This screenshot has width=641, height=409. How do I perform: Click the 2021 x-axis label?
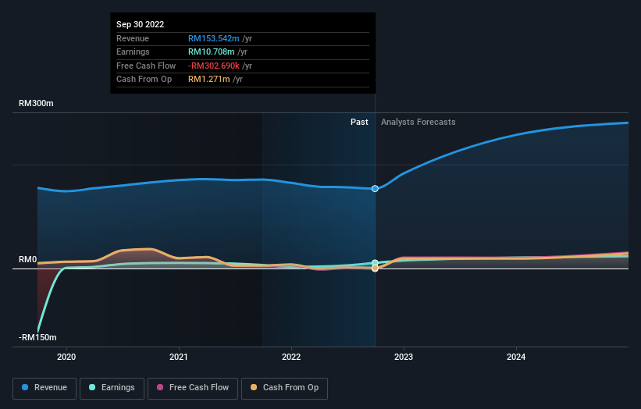click(x=179, y=357)
